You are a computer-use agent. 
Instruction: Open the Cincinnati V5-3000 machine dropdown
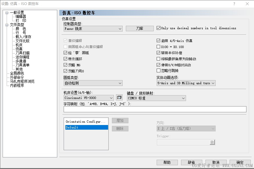pyautogui.click(x=111, y=98)
